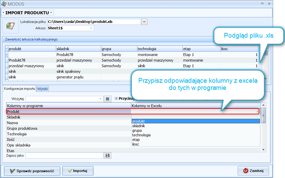Screen dimensions: 285x178
Task: Click the MODUS application logo icon
Action: coord(4,4)
